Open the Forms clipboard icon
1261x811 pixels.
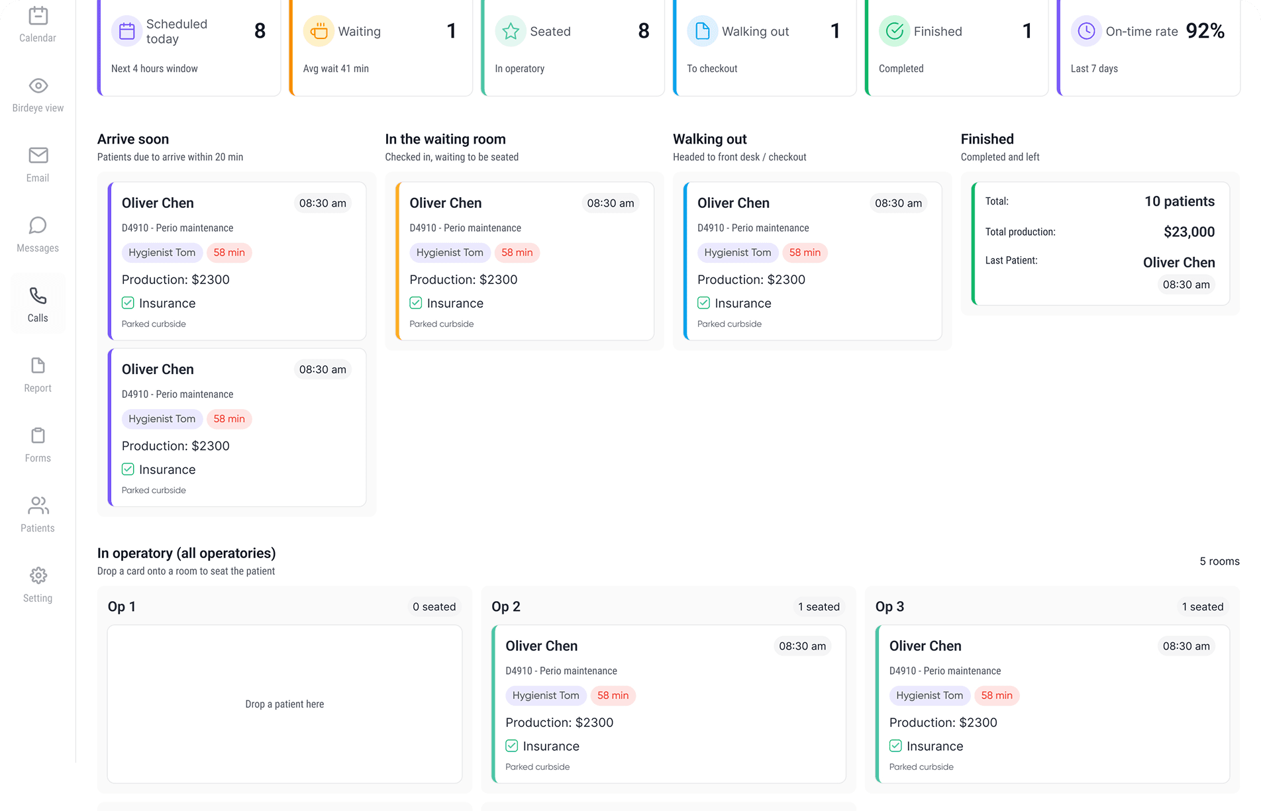[38, 436]
